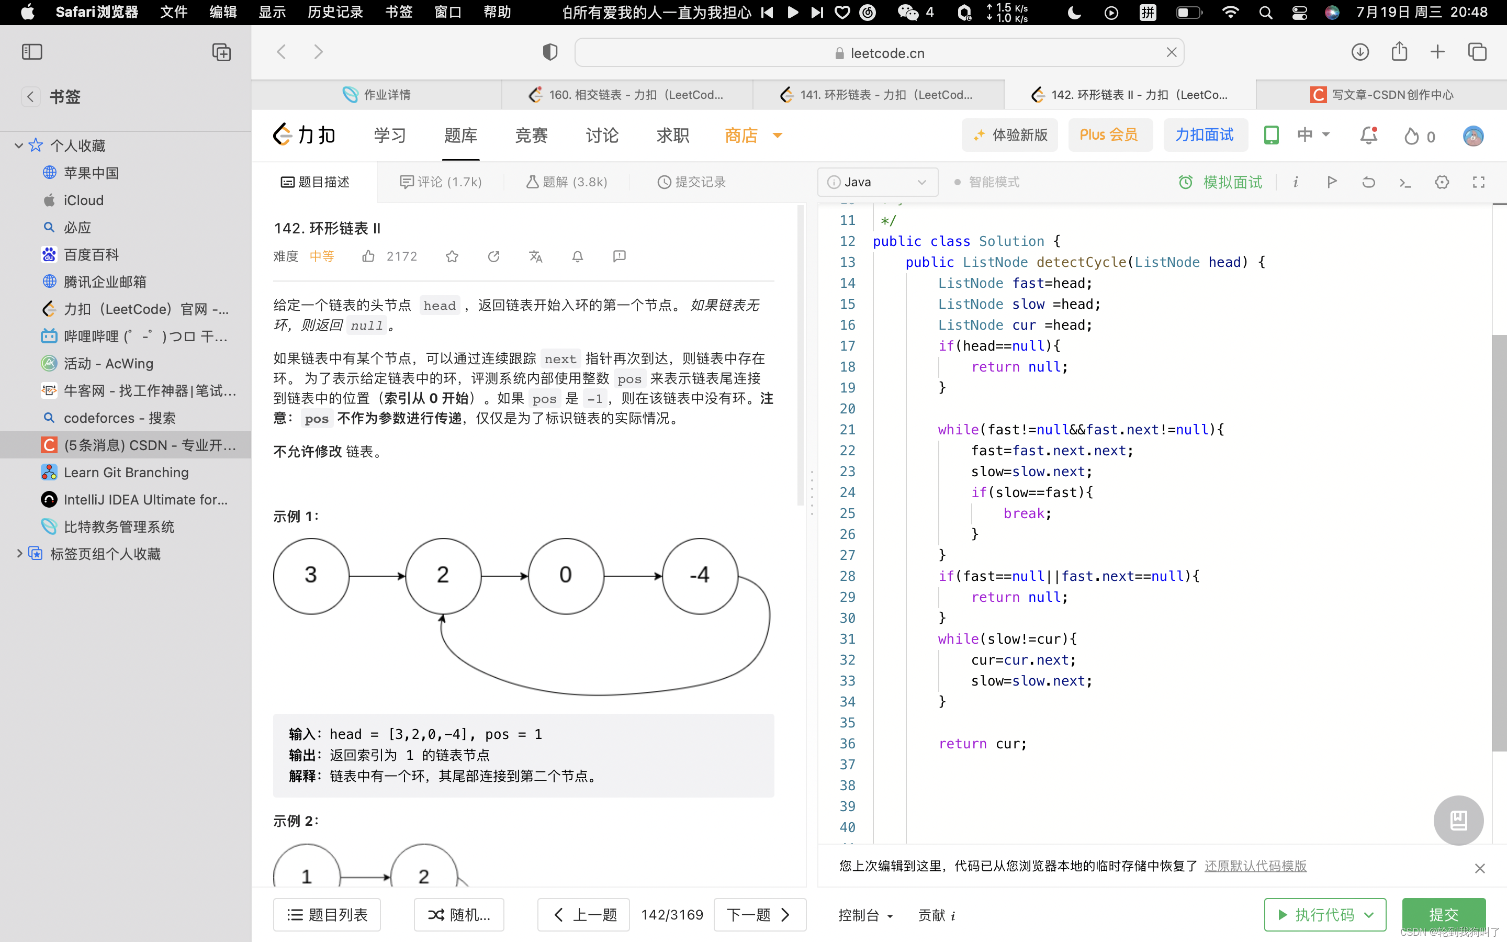Open Spotlight search in menu bar

click(1265, 13)
